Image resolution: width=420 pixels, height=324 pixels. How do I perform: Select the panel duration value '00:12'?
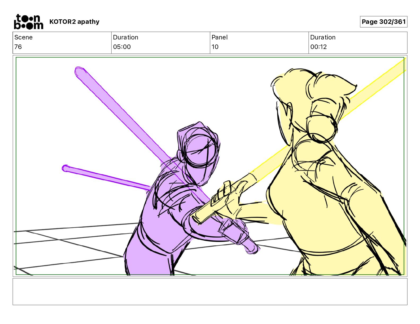click(x=318, y=47)
